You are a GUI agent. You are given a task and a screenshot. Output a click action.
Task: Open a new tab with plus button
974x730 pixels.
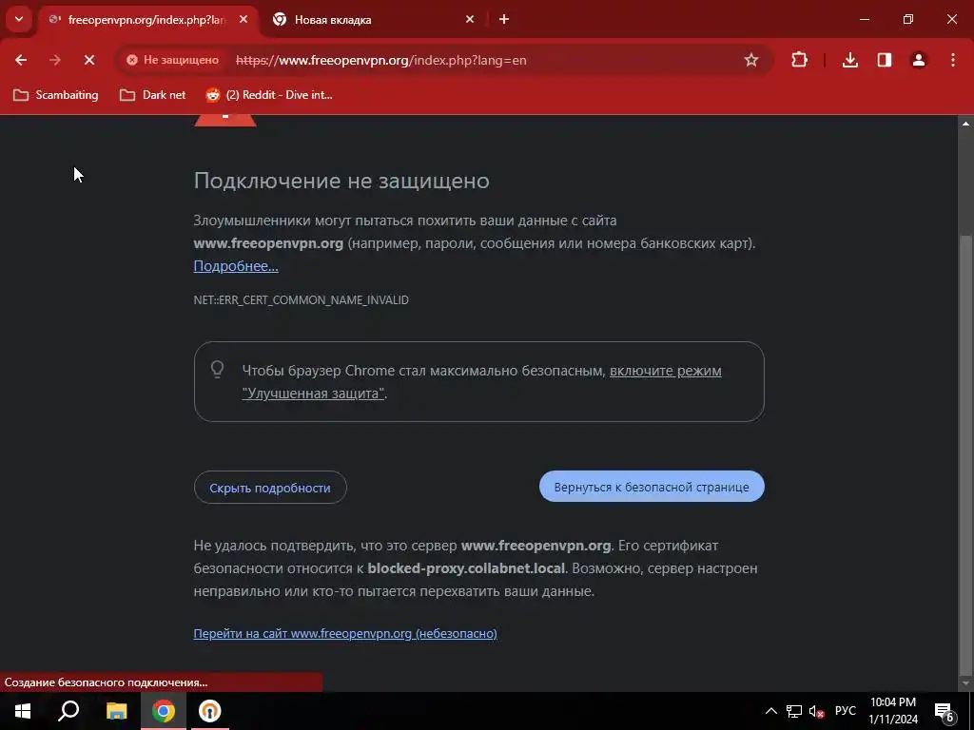pos(504,19)
